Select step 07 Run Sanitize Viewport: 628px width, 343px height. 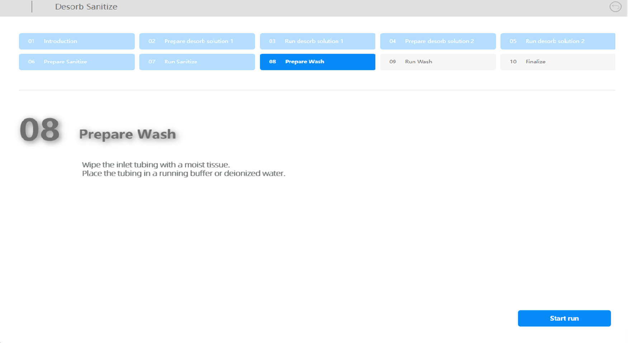[197, 62]
